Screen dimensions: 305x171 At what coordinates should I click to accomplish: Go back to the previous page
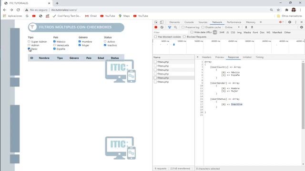5,10
